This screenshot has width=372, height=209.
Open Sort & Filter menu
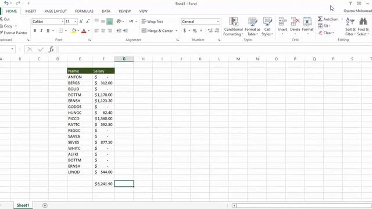pos(350,27)
